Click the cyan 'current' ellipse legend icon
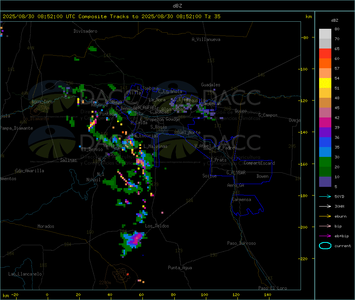Viewport: 355px width, 300px height. coord(325,246)
